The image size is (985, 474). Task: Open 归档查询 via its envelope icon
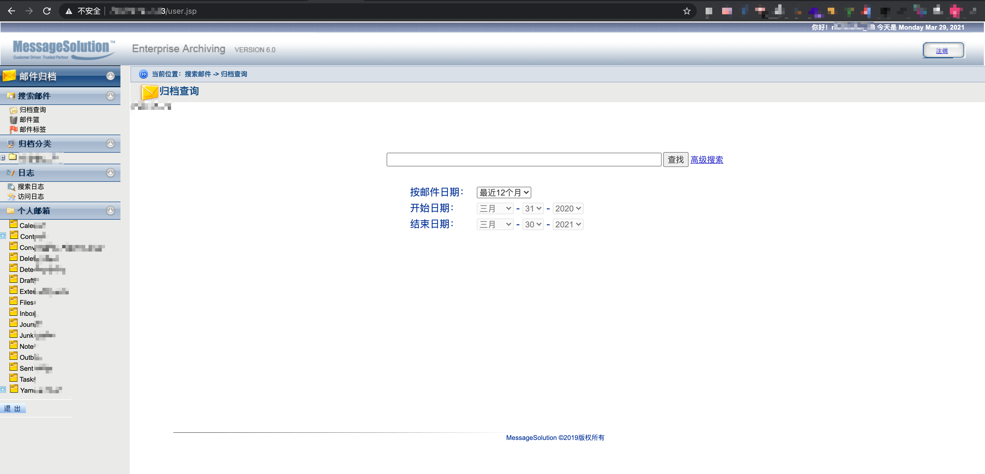pyautogui.click(x=13, y=110)
